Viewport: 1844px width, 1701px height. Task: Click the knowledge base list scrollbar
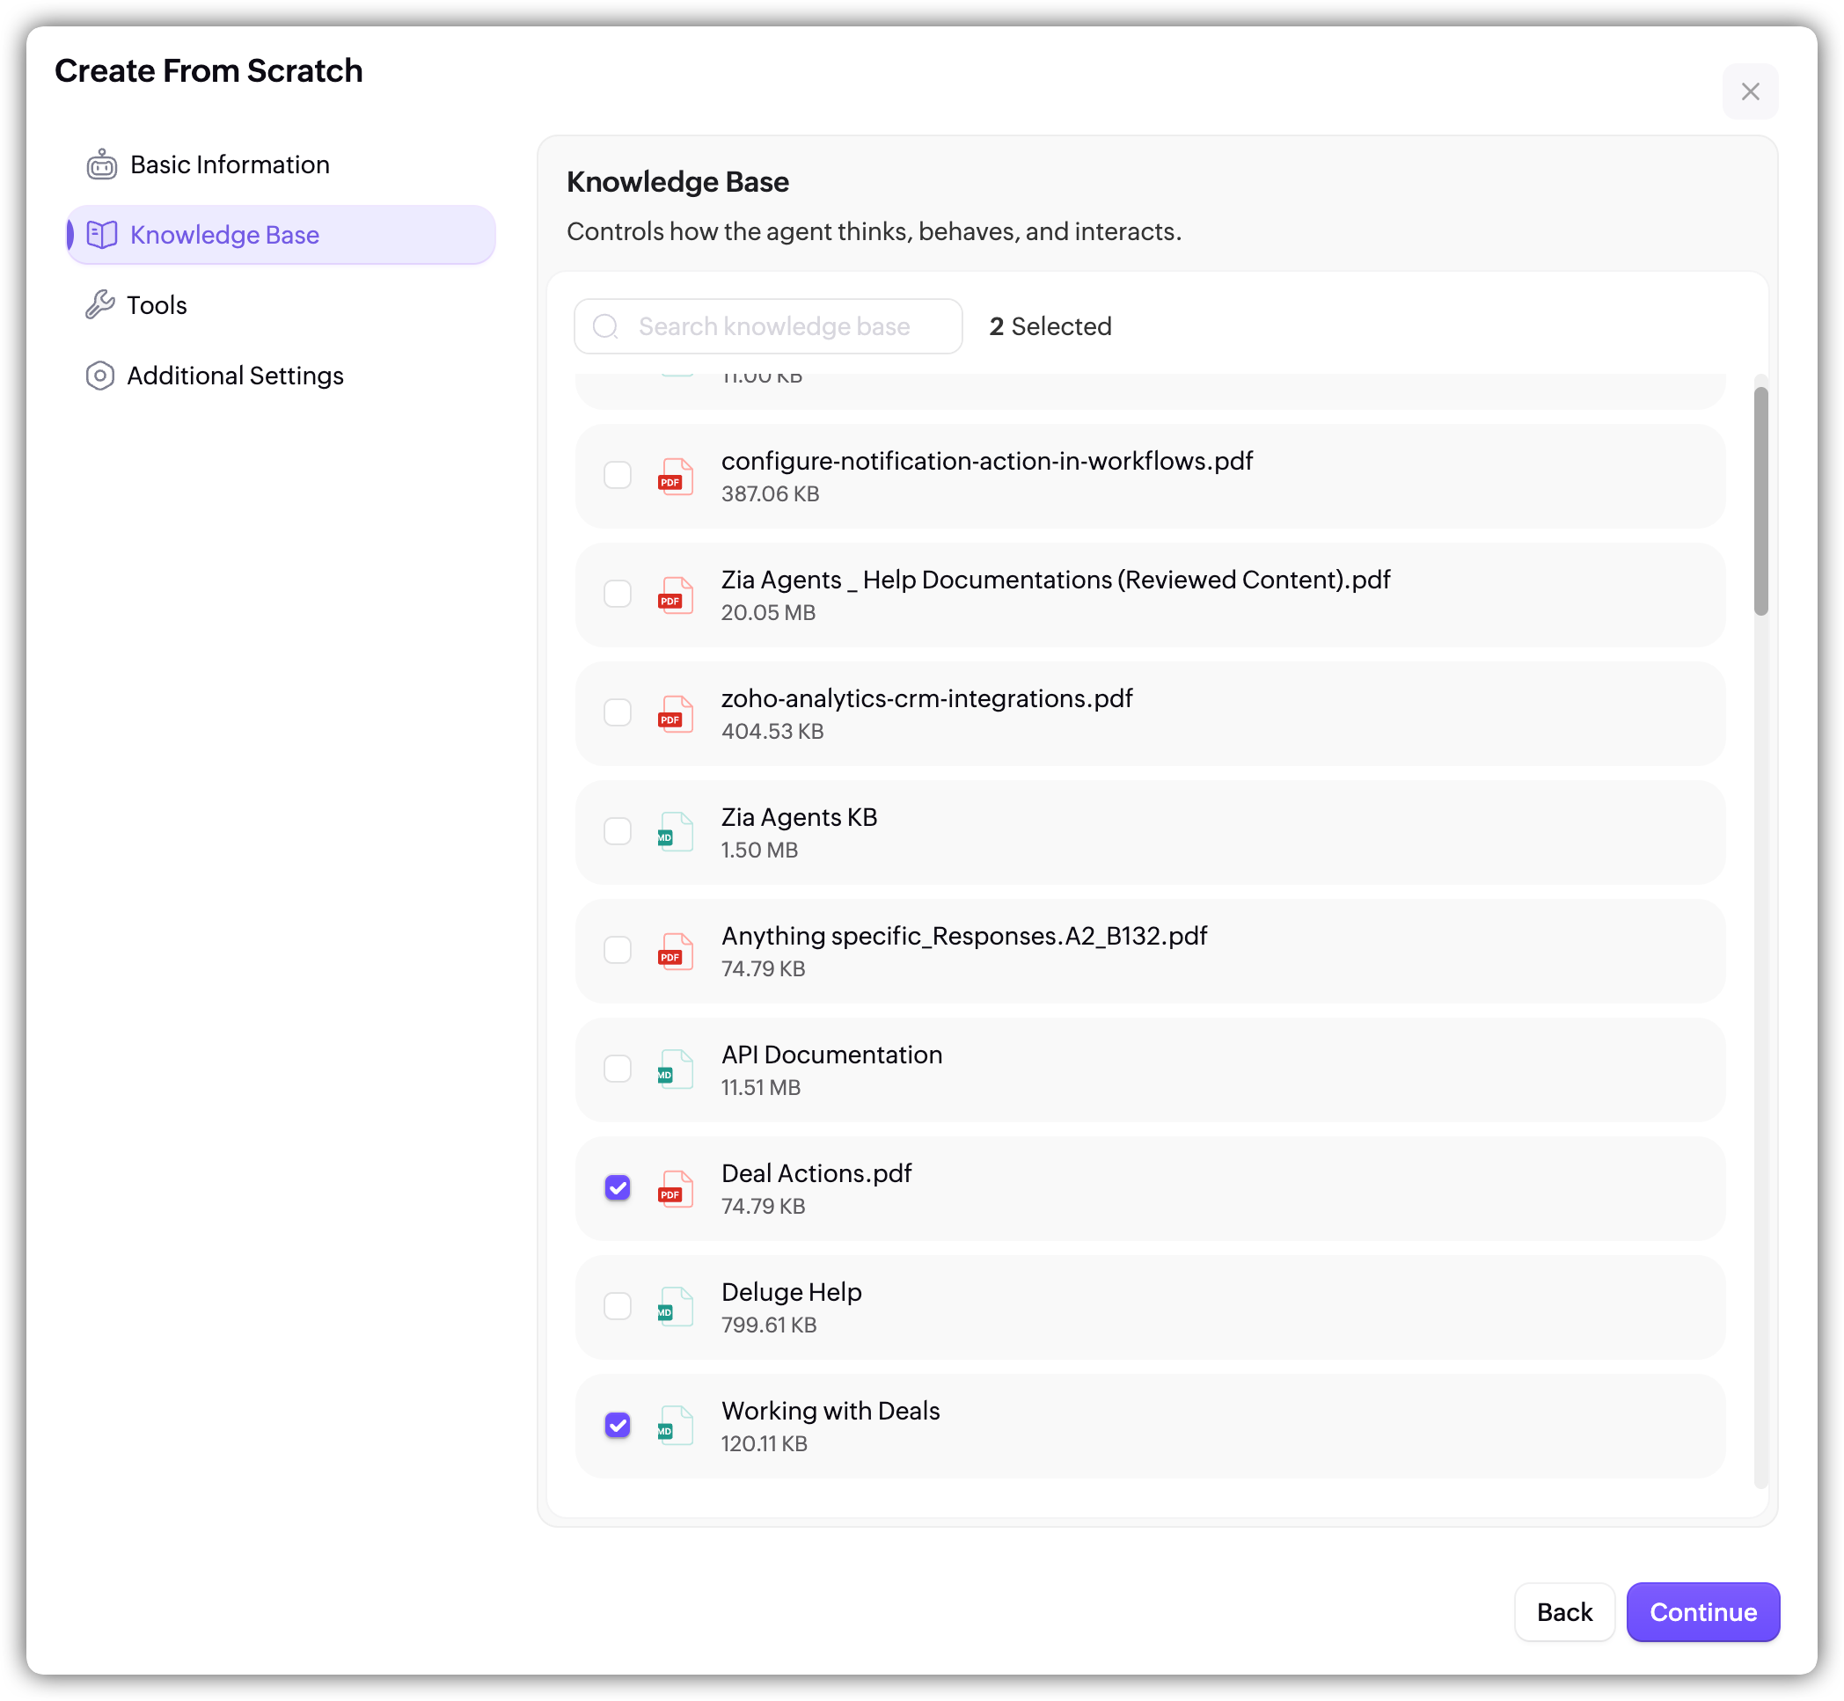[1760, 501]
